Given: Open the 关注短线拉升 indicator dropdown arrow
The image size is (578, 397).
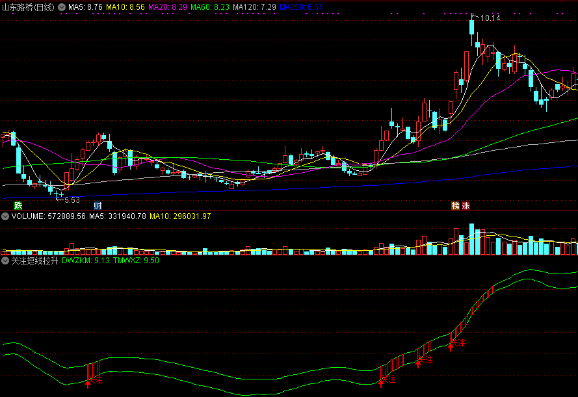Looking at the screenshot, I should (x=5, y=261).
